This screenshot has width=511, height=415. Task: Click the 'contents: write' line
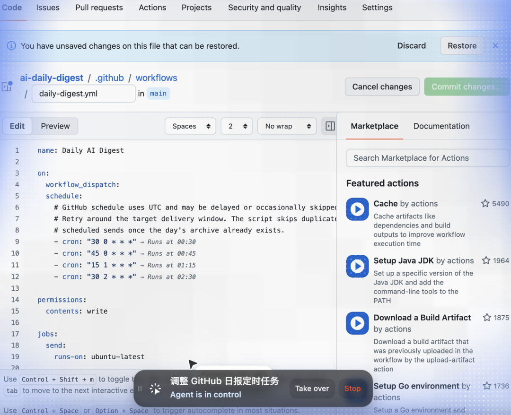pyautogui.click(x=77, y=311)
